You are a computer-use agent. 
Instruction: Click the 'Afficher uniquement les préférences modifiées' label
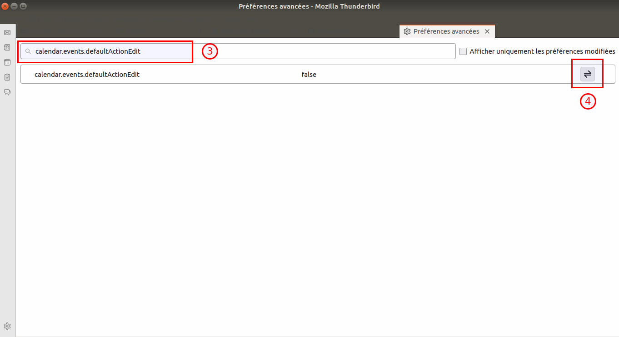click(542, 51)
